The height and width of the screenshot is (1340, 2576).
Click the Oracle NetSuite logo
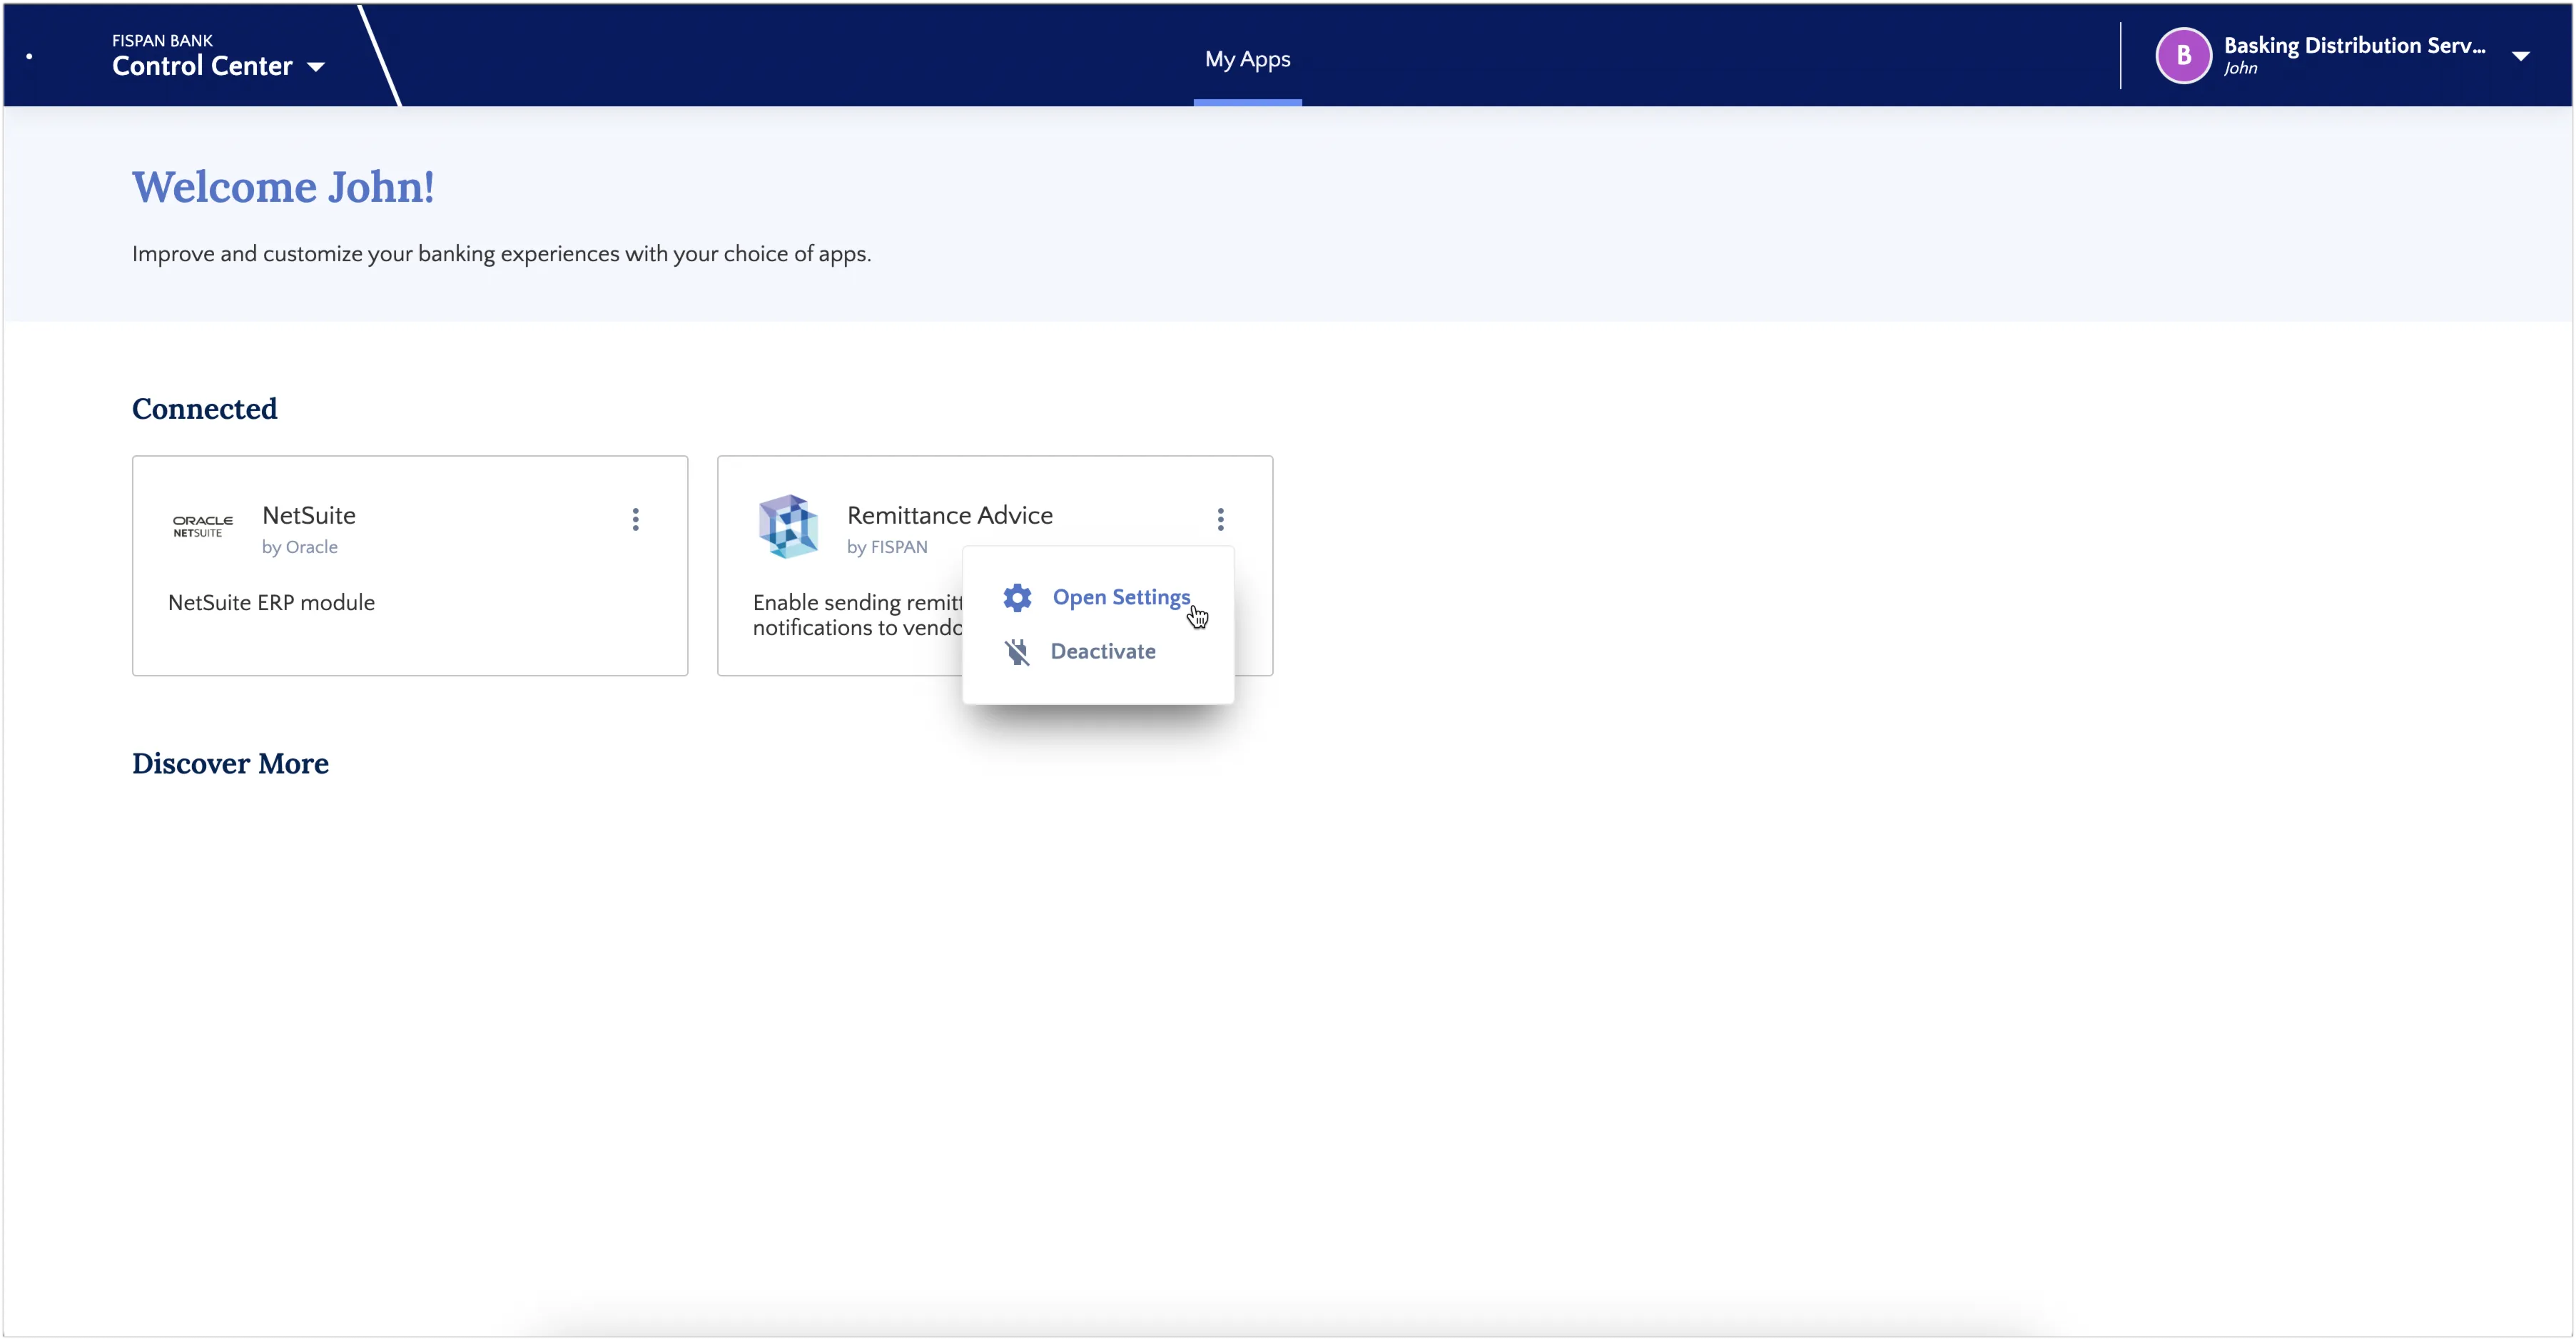click(203, 526)
